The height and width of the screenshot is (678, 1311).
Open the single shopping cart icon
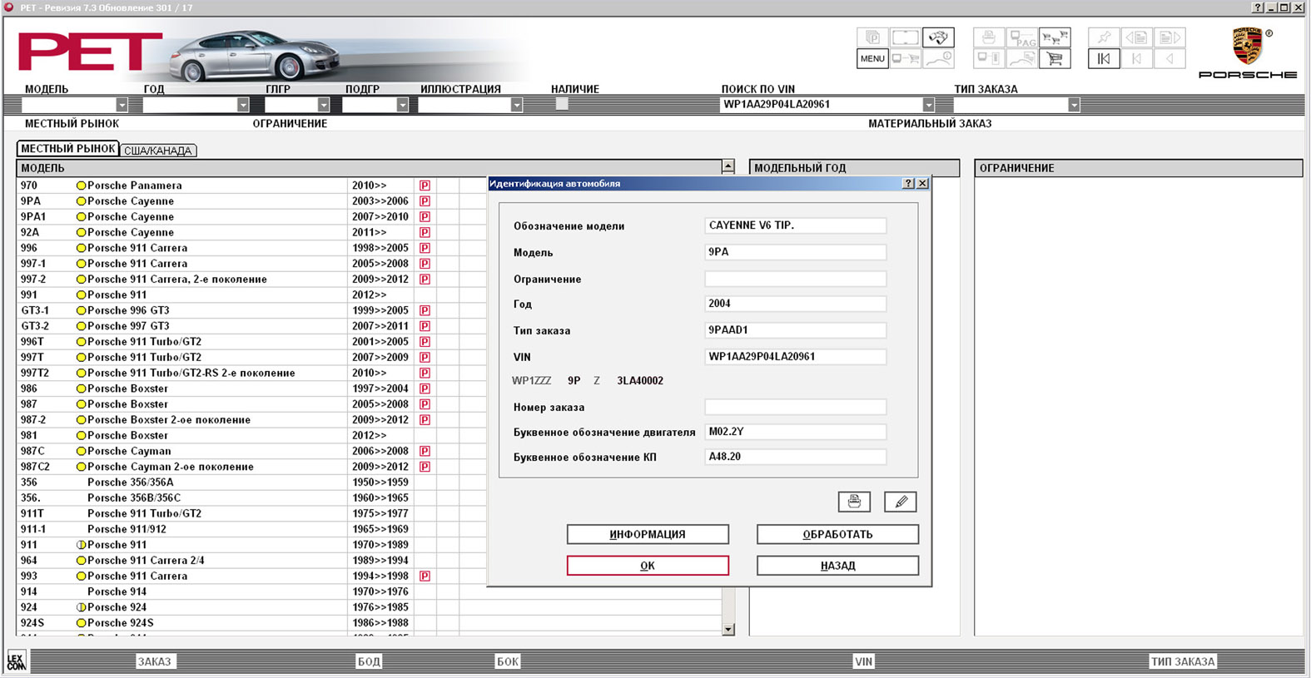[1055, 59]
